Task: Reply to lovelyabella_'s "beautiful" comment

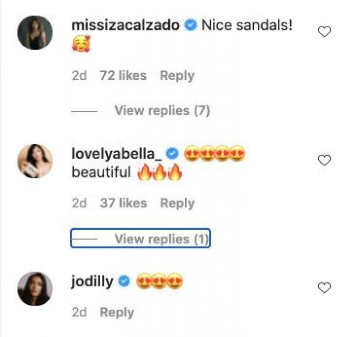Action: pyautogui.click(x=177, y=203)
